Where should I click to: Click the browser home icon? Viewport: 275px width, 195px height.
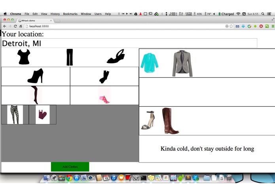coord(21,26)
